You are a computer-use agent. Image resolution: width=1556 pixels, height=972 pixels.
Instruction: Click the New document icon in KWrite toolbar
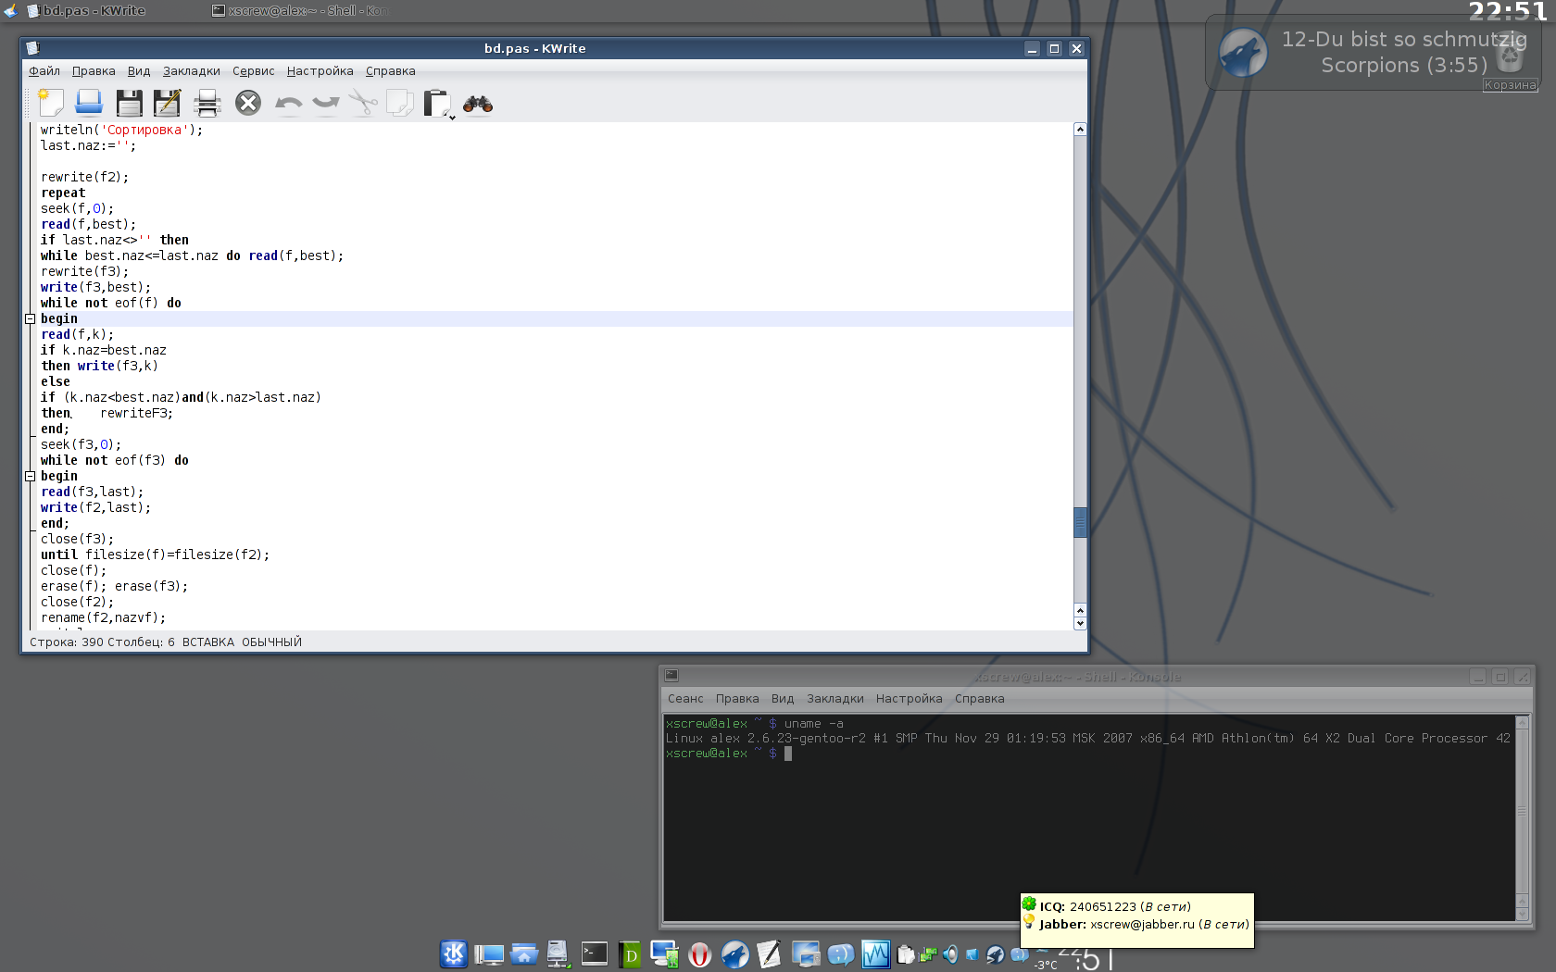(51, 103)
